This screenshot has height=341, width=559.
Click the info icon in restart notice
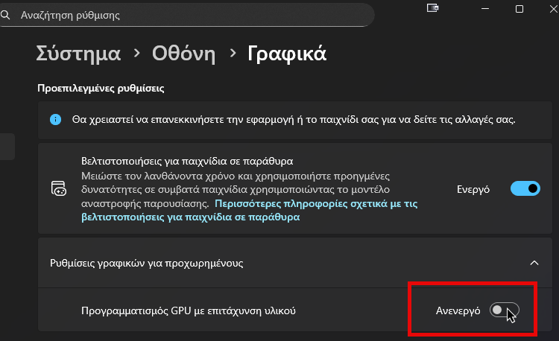click(x=55, y=119)
